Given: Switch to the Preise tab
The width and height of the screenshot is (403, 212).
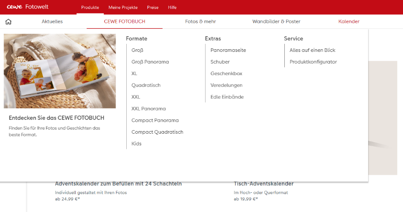Looking at the screenshot, I should (x=153, y=8).
